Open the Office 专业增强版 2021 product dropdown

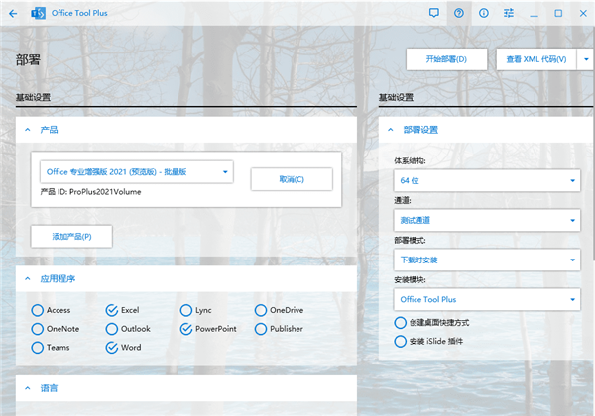pyautogui.click(x=137, y=172)
